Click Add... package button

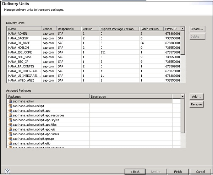tap(196, 97)
